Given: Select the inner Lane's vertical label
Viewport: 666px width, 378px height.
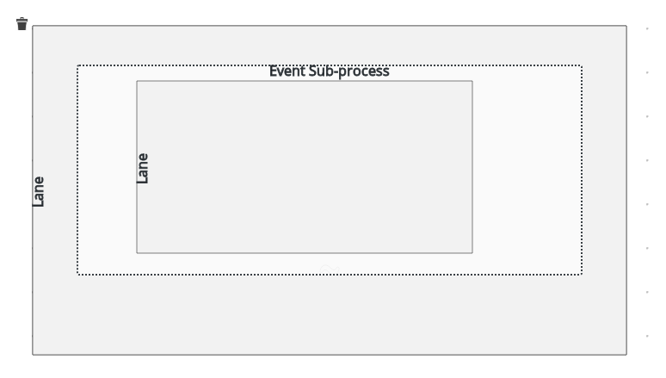Looking at the screenshot, I should click(143, 168).
